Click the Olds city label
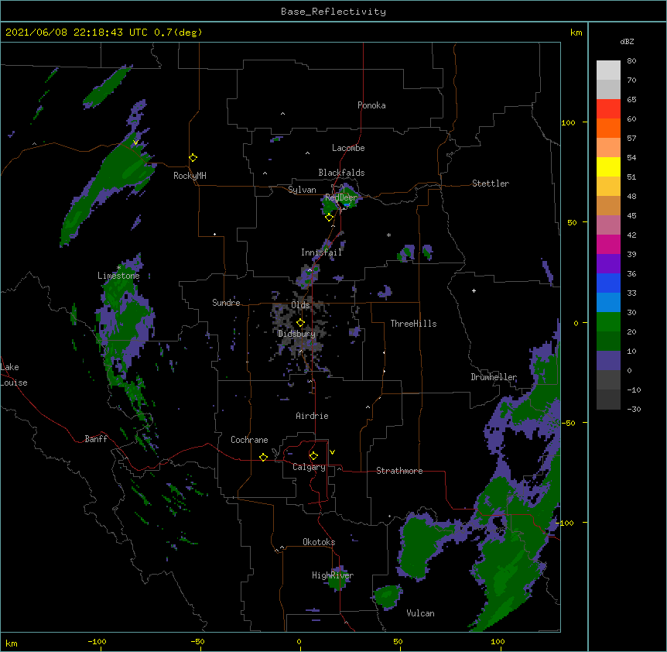 tap(300, 305)
